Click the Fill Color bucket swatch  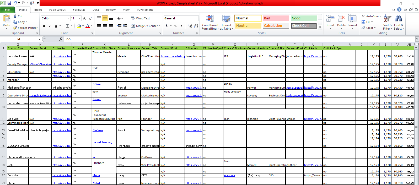pyautogui.click(x=79, y=26)
